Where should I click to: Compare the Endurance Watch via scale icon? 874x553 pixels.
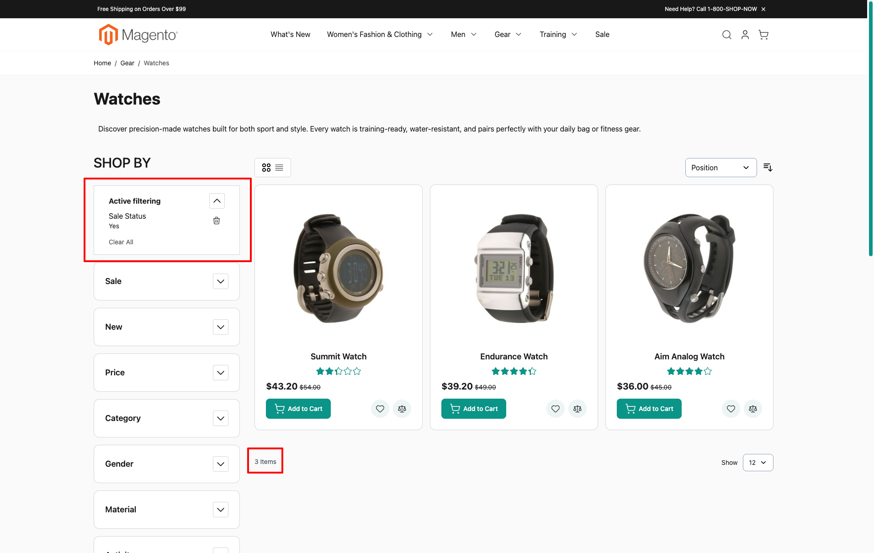(577, 409)
